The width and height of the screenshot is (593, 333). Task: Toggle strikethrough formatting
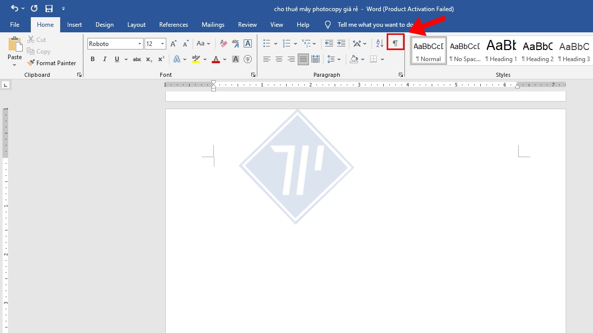(x=137, y=59)
